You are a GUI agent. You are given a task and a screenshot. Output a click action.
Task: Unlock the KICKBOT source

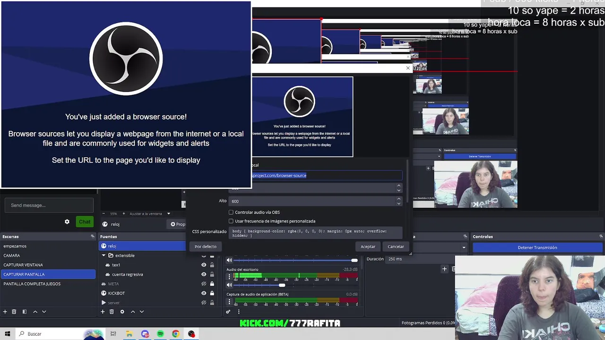(212, 293)
